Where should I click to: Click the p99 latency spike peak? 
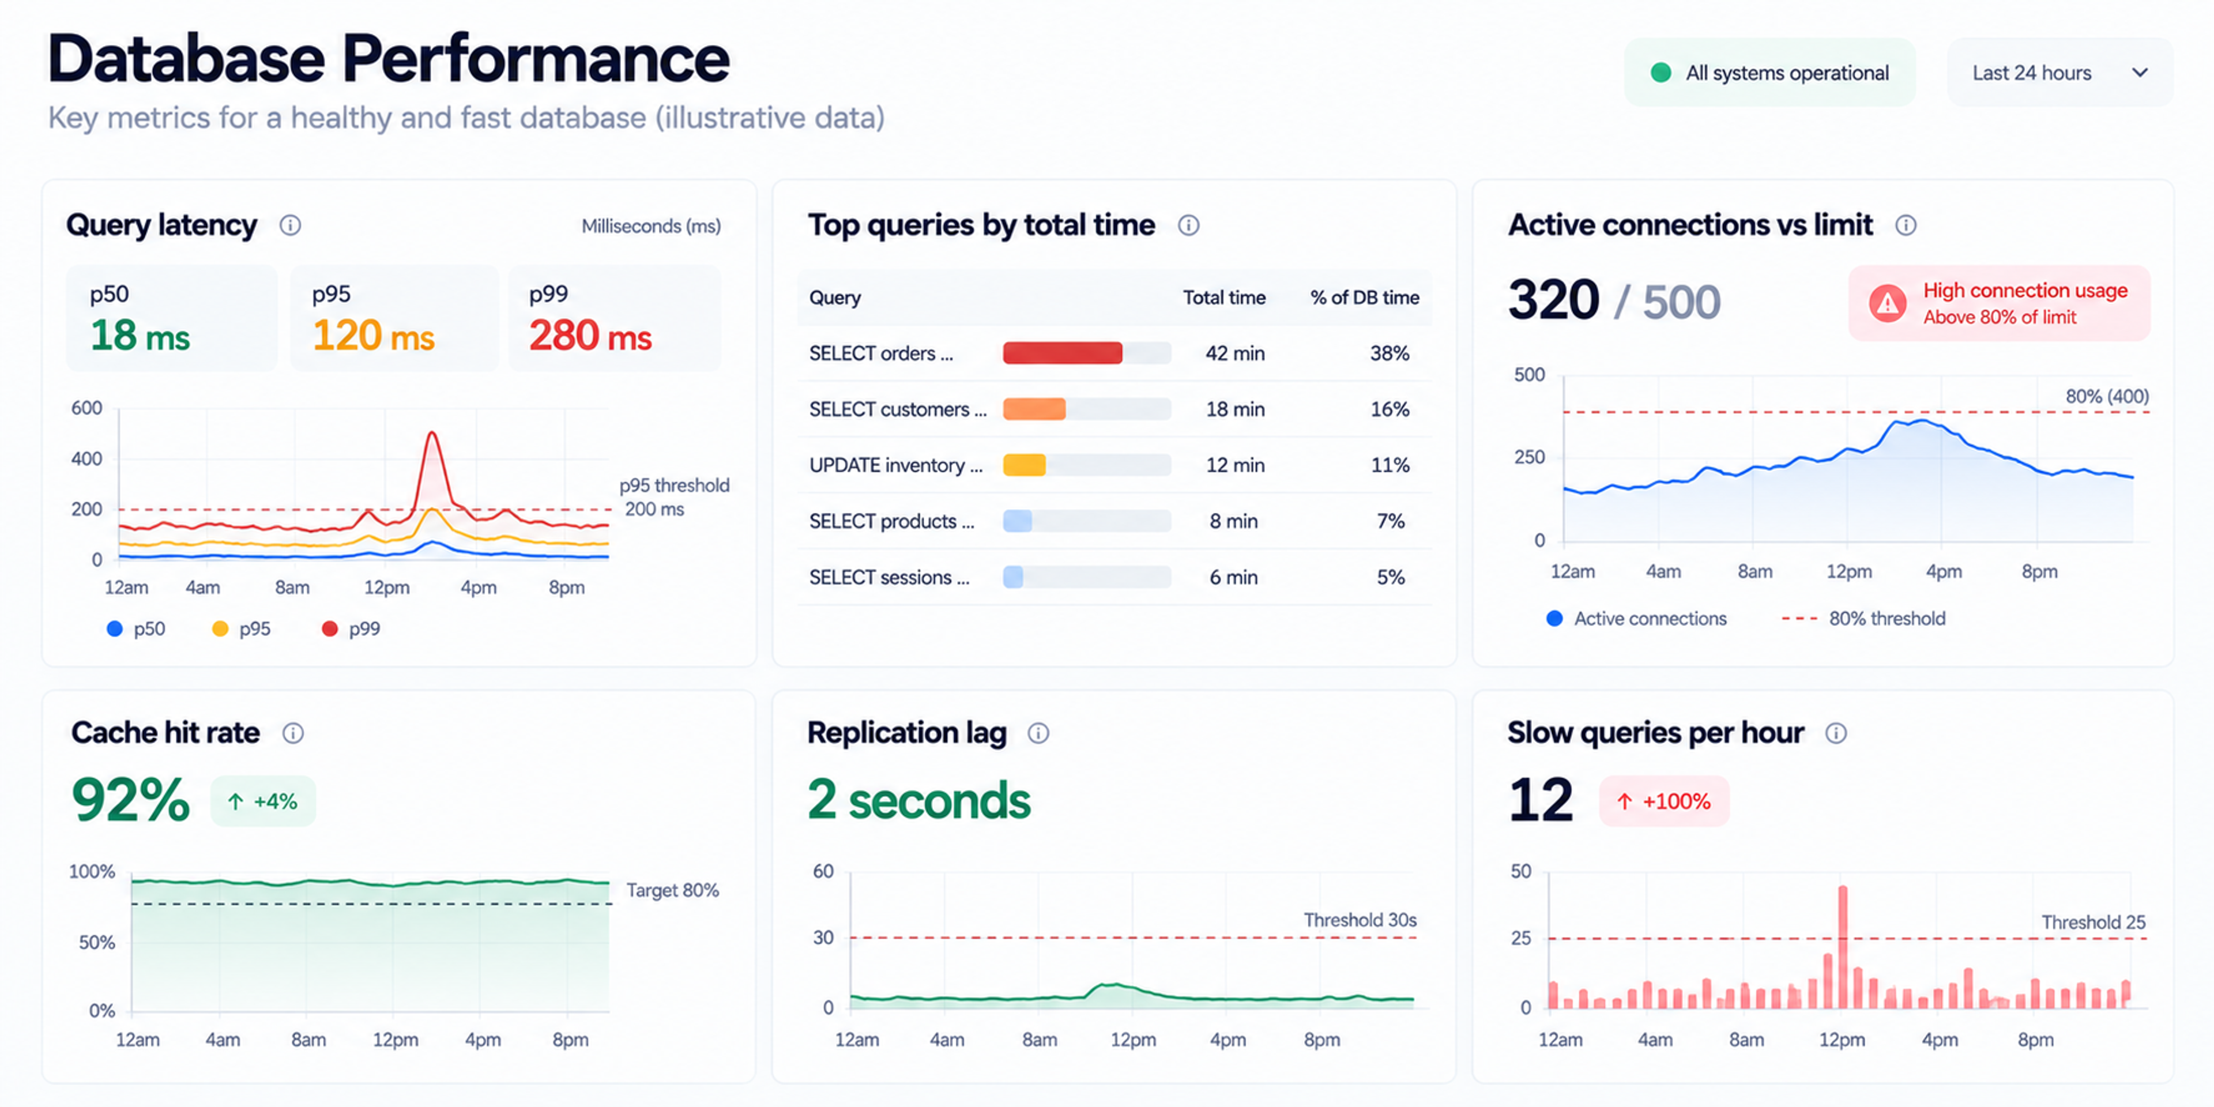(x=432, y=434)
